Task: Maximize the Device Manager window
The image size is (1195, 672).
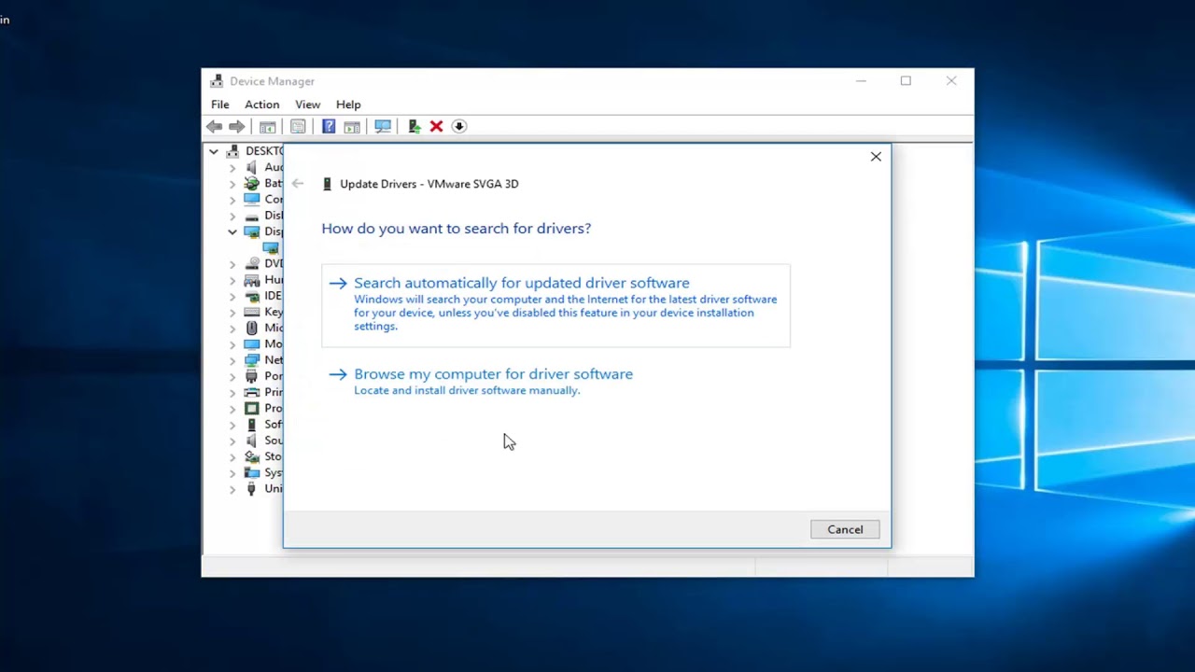Action: tap(906, 81)
